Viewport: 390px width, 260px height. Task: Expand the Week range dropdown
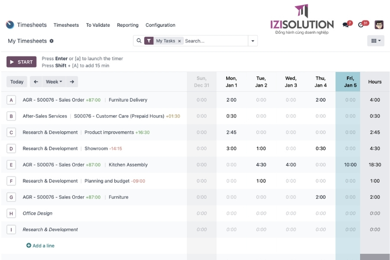pyautogui.click(x=54, y=81)
